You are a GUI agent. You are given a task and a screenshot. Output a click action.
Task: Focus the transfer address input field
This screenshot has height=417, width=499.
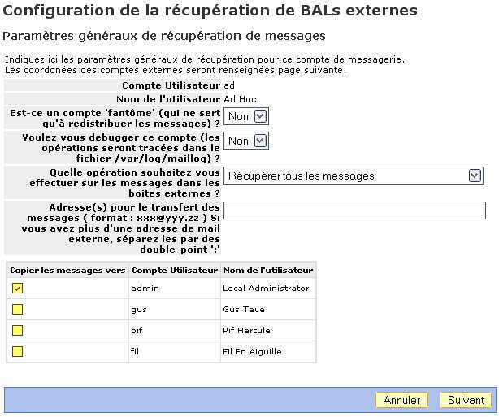354,211
